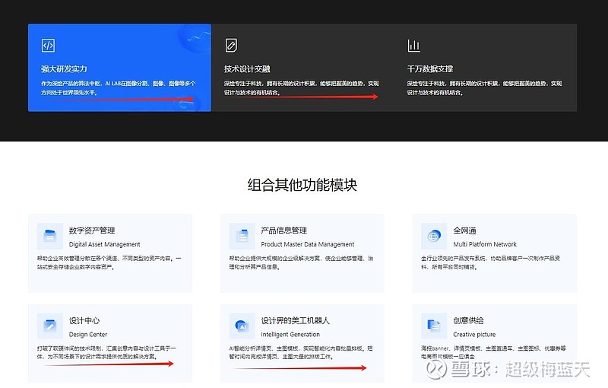The image size is (608, 388).
Task: Click the description text under 技术设计交融
Action: 301,88
